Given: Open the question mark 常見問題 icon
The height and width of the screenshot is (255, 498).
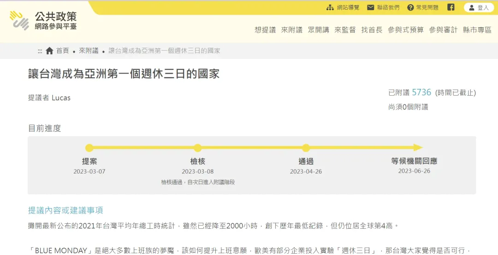Looking at the screenshot, I should [411, 8].
